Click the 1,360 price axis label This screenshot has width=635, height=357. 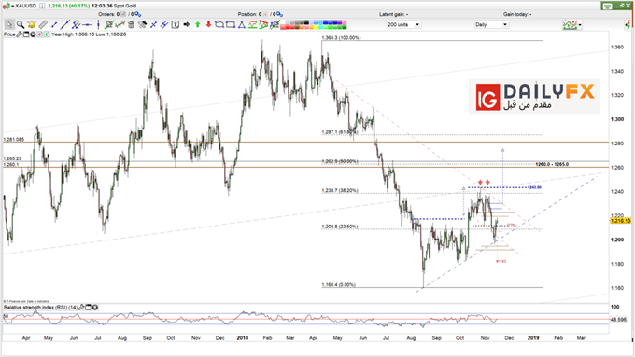(617, 48)
